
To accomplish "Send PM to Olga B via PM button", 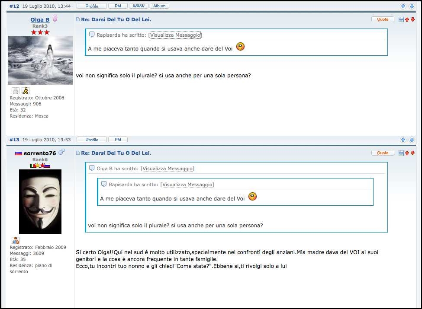I will click(118, 6).
